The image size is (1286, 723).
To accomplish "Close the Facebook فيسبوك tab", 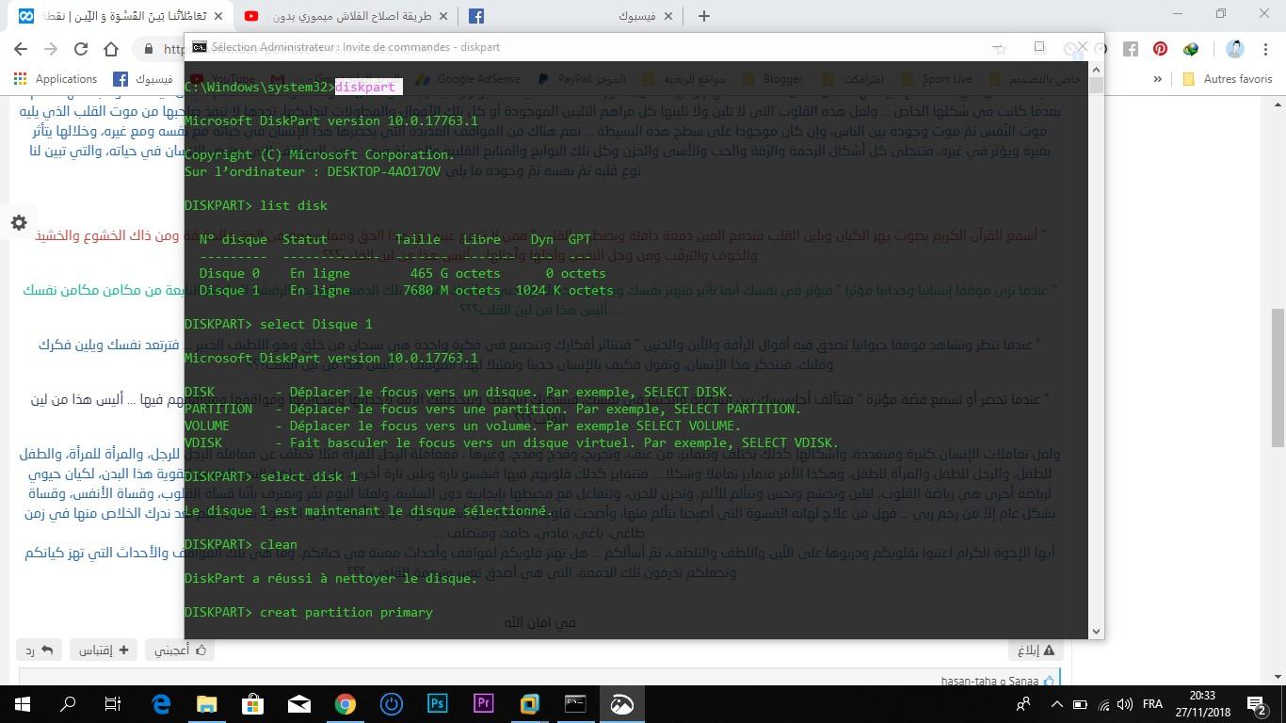I will [668, 16].
